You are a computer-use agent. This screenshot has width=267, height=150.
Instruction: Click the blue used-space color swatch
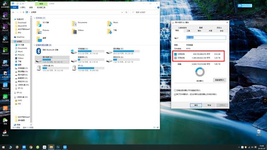(x=176, y=54)
